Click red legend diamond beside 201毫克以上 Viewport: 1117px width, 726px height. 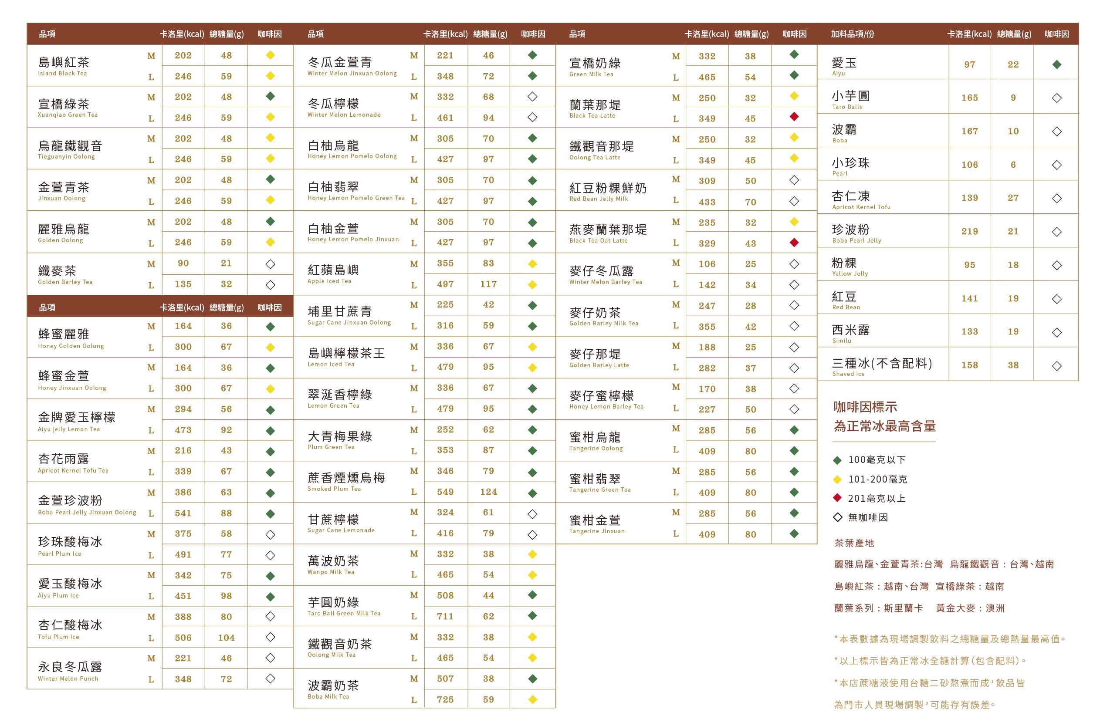pos(837,498)
